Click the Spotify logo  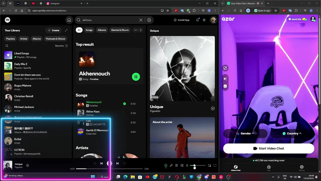(8, 20)
